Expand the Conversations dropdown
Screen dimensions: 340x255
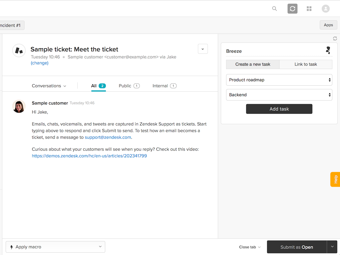pyautogui.click(x=49, y=86)
